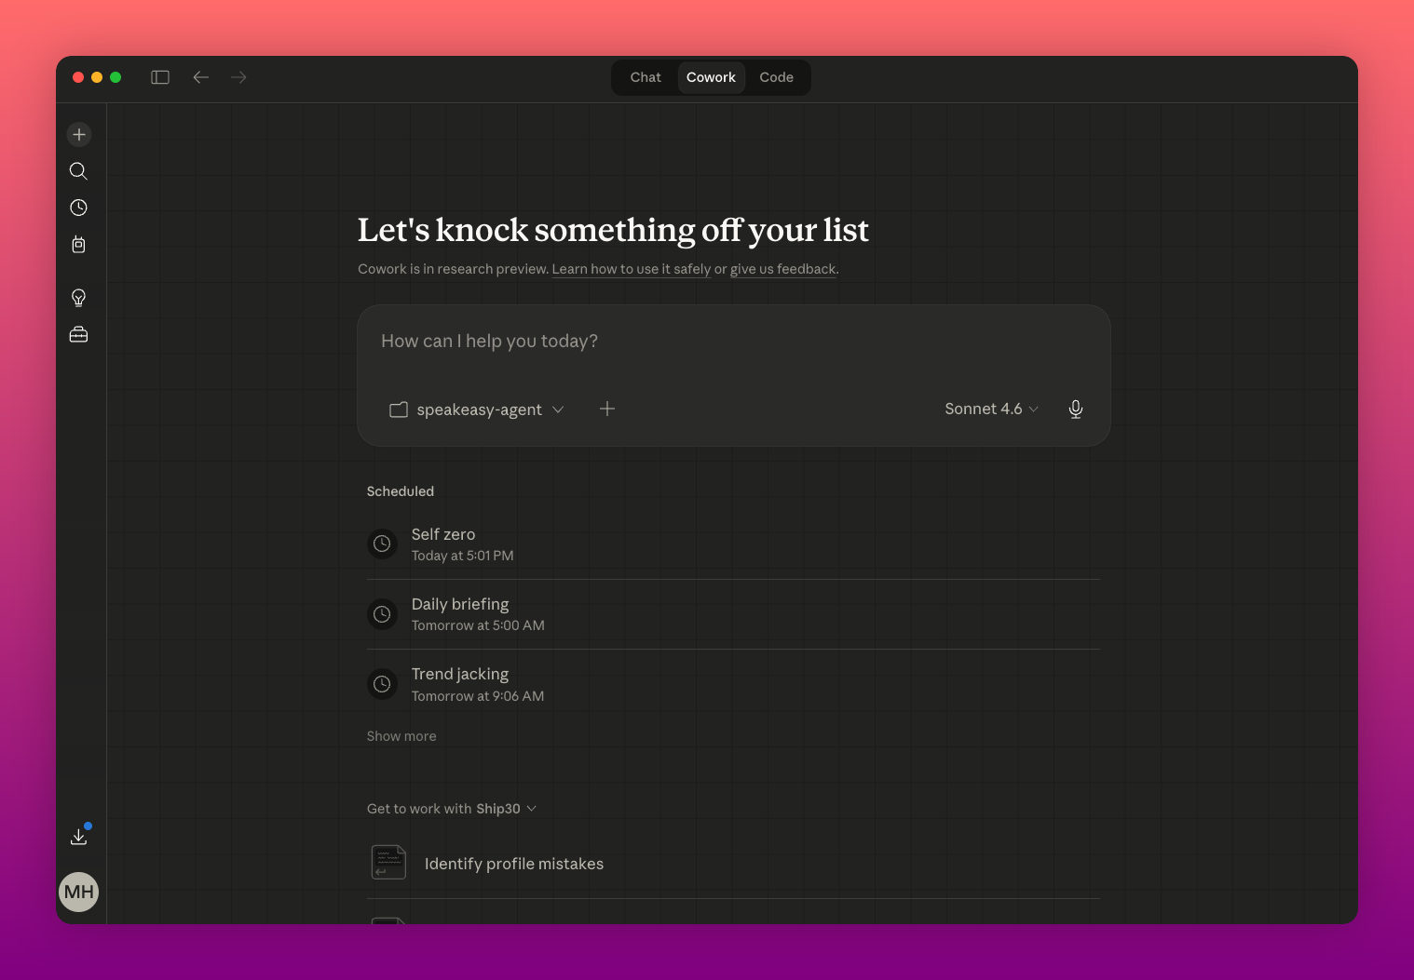This screenshot has width=1414, height=980.
Task: Add attachment with the plus icon in prompt box
Action: [x=607, y=409]
